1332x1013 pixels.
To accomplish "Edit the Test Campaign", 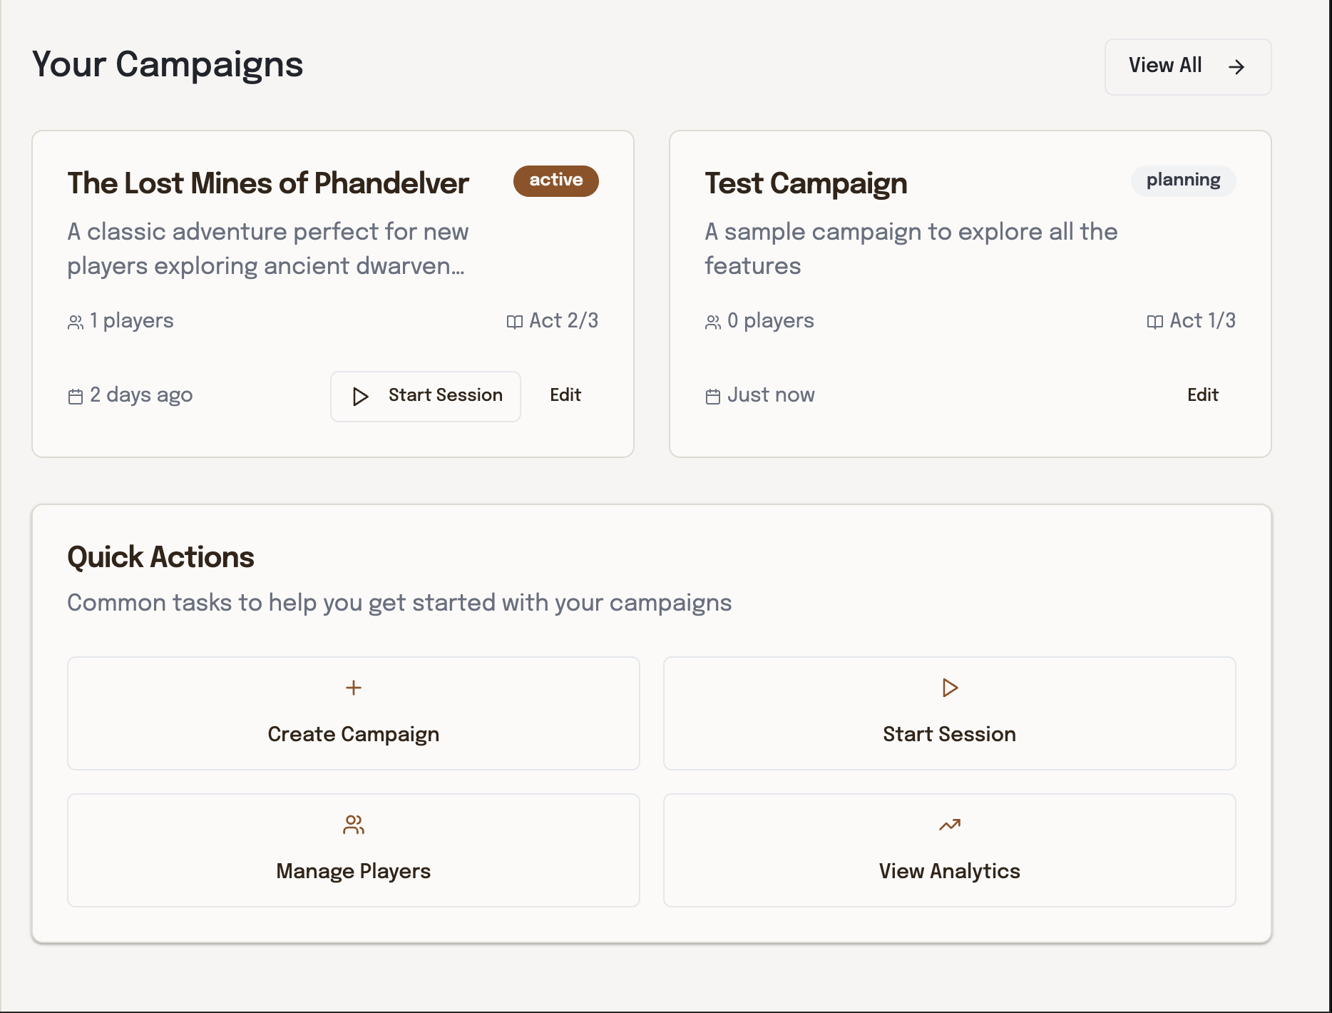I will (1203, 395).
